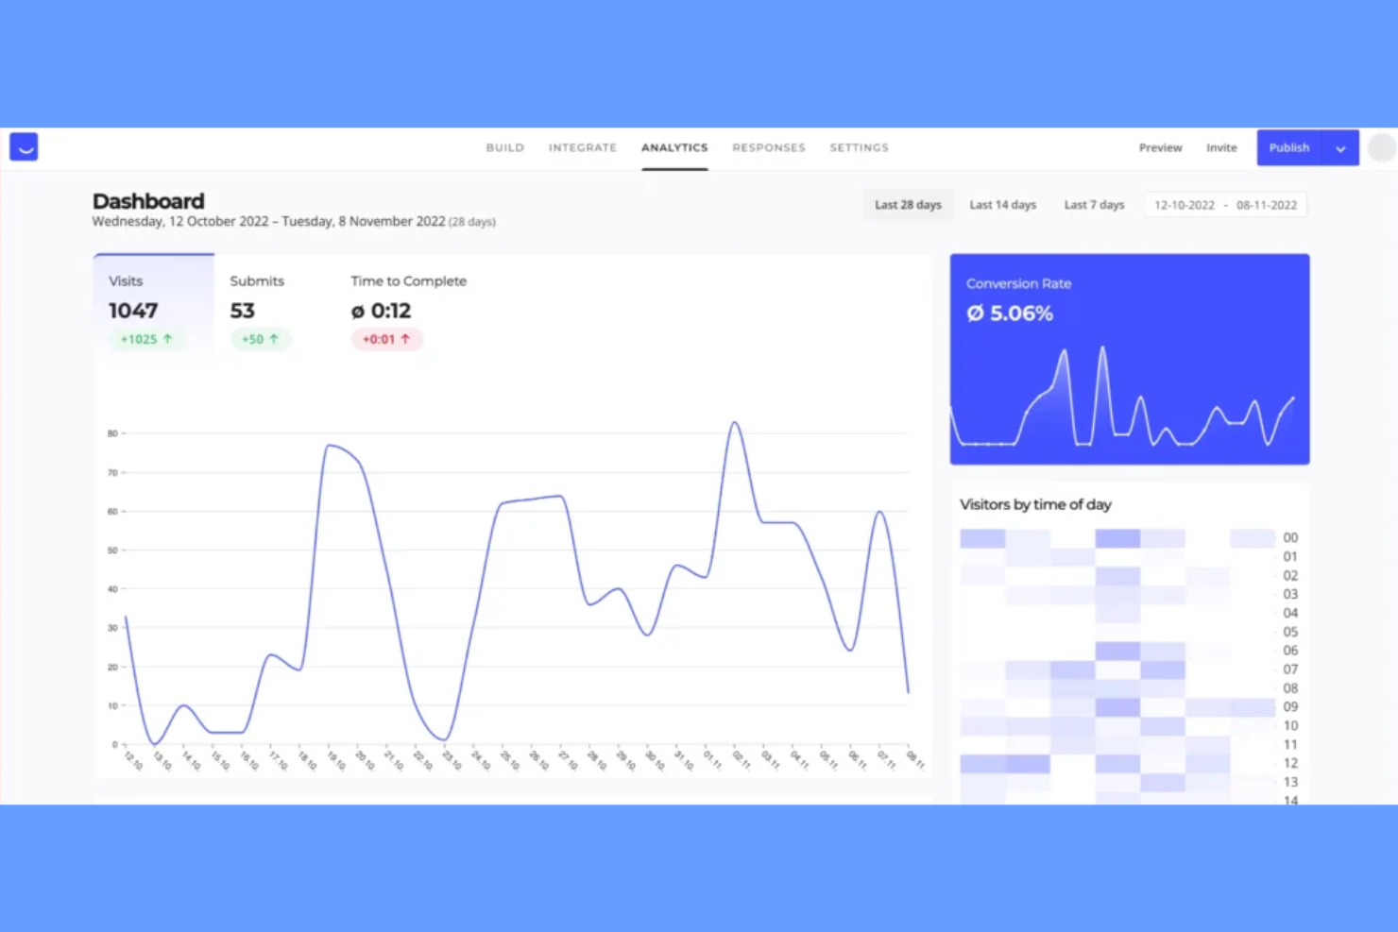
Task: Select the Time to Complete metric
Action: coord(408,311)
